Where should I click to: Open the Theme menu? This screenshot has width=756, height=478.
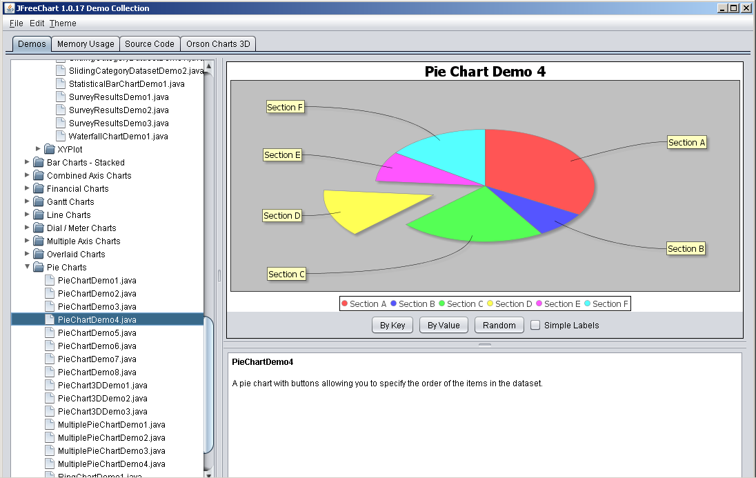tap(62, 23)
